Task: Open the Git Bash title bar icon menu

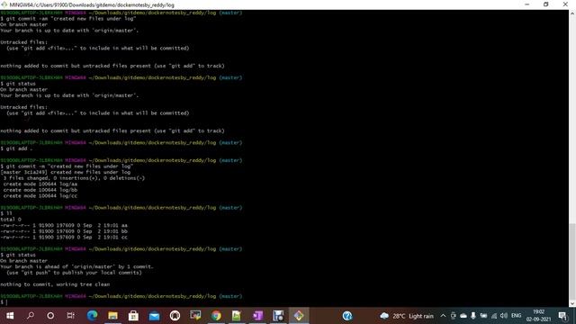Action: pos(4,4)
